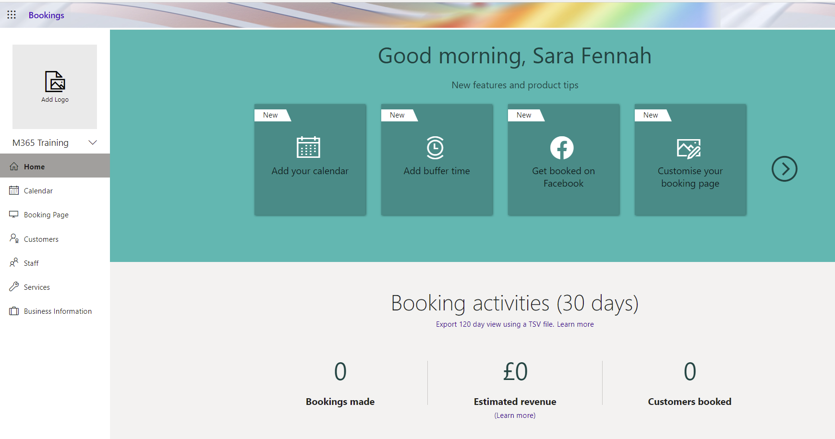Show next product tips with arrow button
835x439 pixels.
tap(784, 169)
